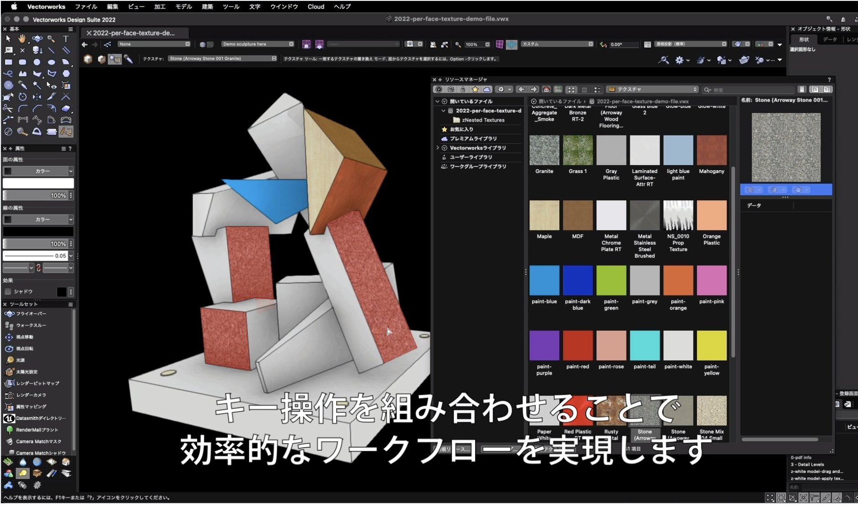
Task: Select the Texture tool in the basic palette
Action: pyautogui.click(x=66, y=132)
